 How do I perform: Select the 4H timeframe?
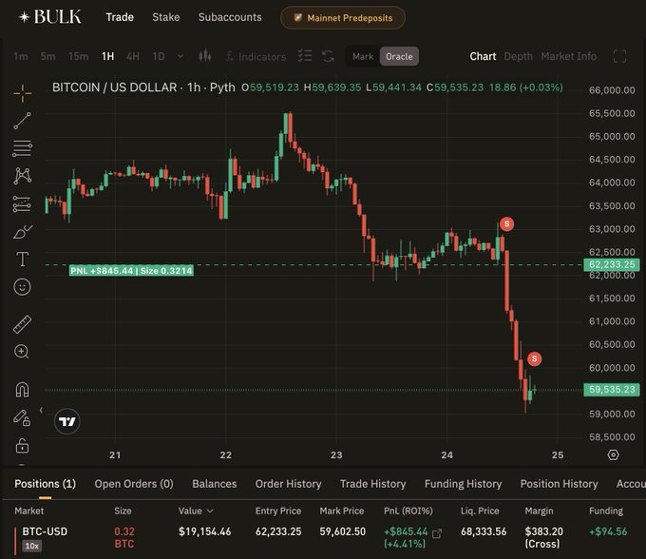click(x=133, y=56)
